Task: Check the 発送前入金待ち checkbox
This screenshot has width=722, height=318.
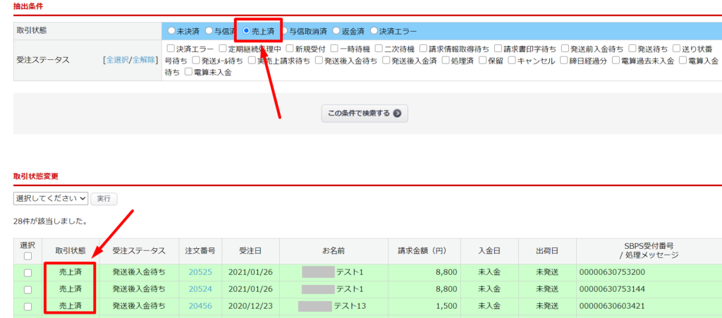Action: tap(565, 48)
